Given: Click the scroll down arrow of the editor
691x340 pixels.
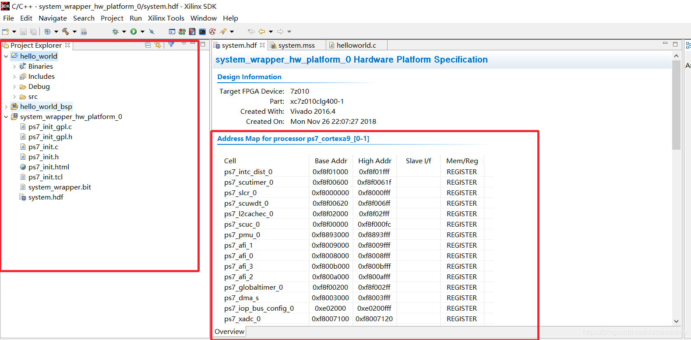Looking at the screenshot, I should pos(676,321).
